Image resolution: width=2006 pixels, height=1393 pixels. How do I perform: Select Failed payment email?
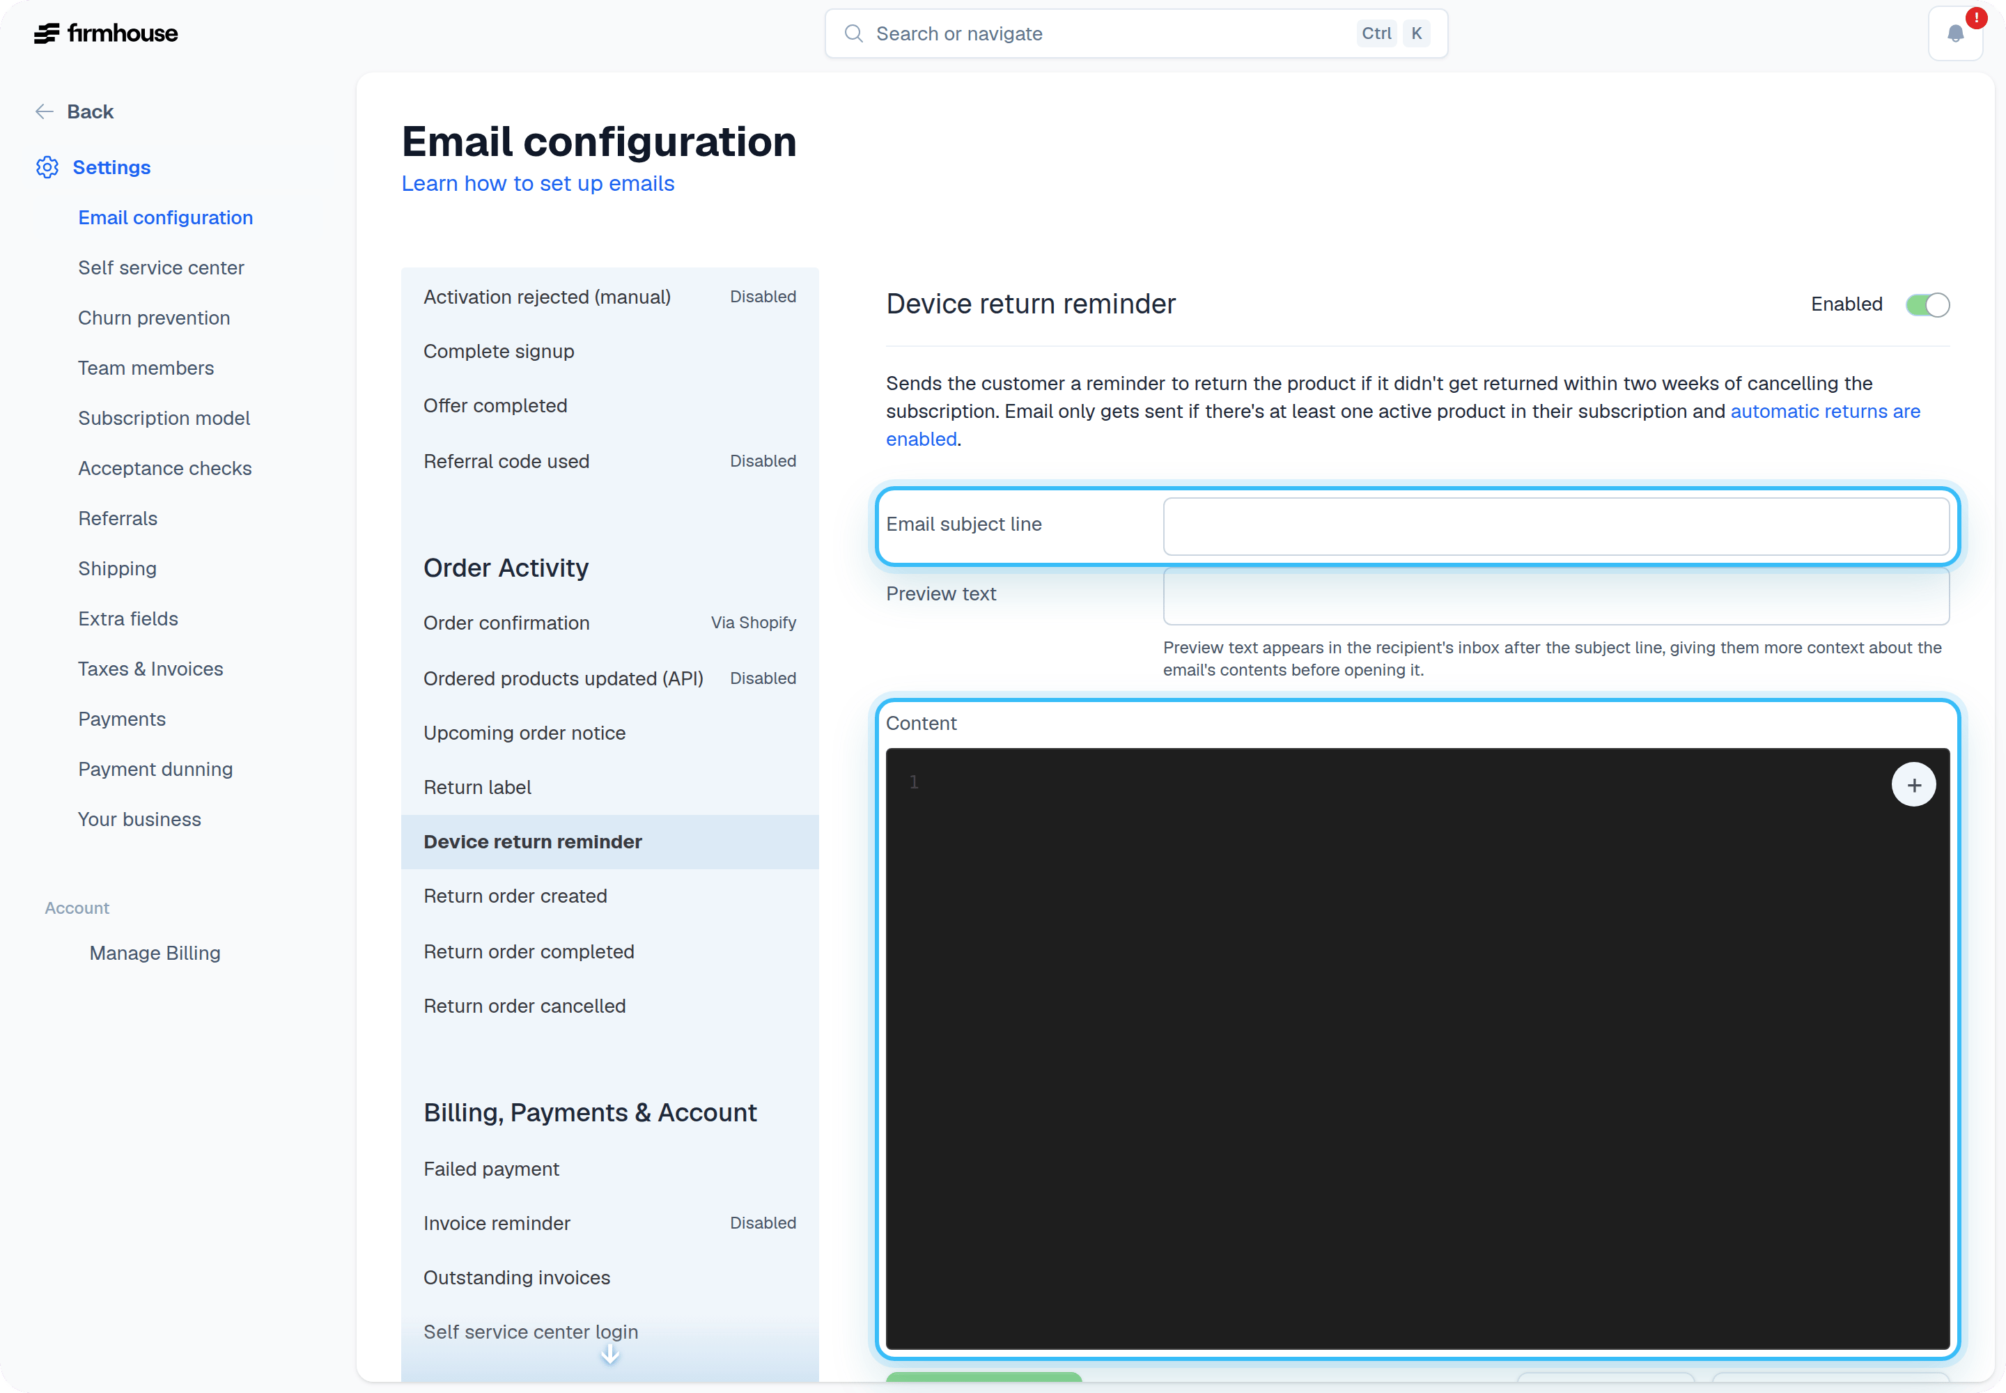[609, 1169]
